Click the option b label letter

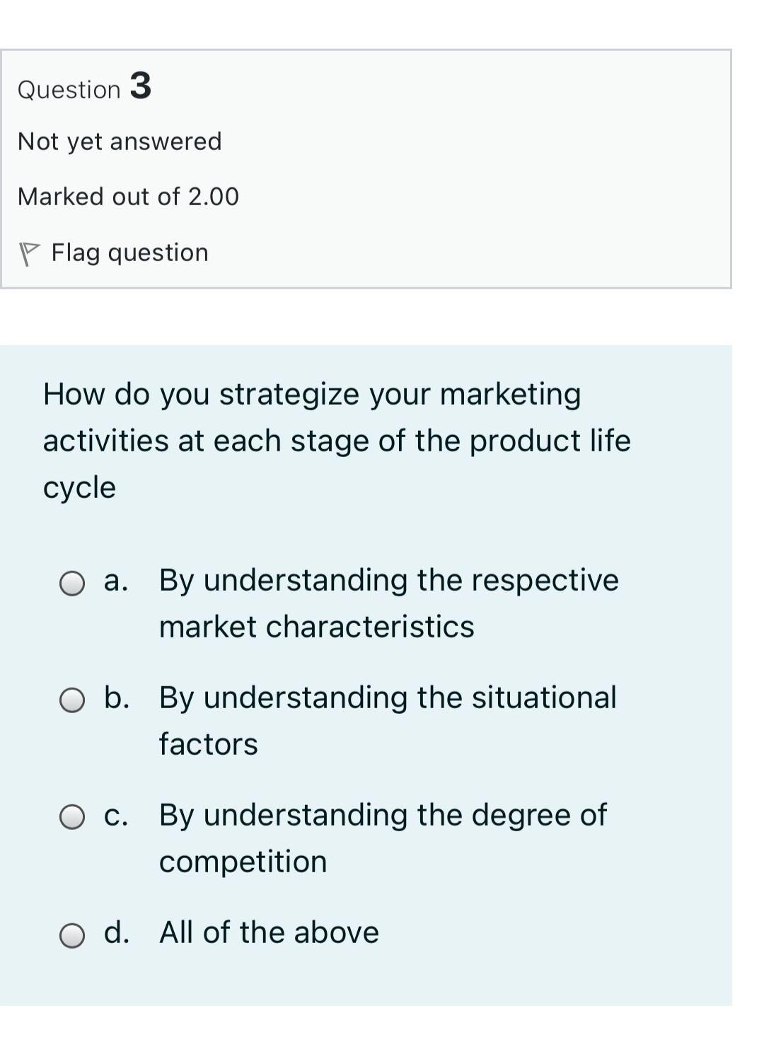117,698
